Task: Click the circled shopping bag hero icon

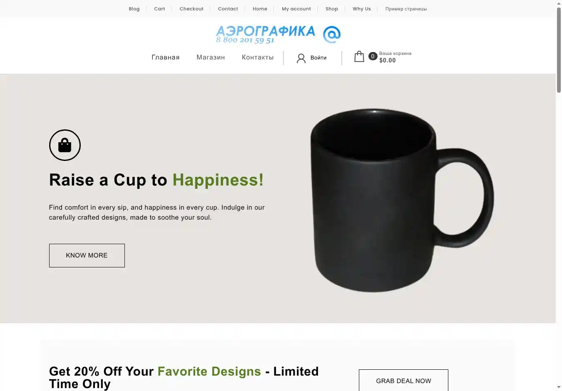Action: pos(65,145)
